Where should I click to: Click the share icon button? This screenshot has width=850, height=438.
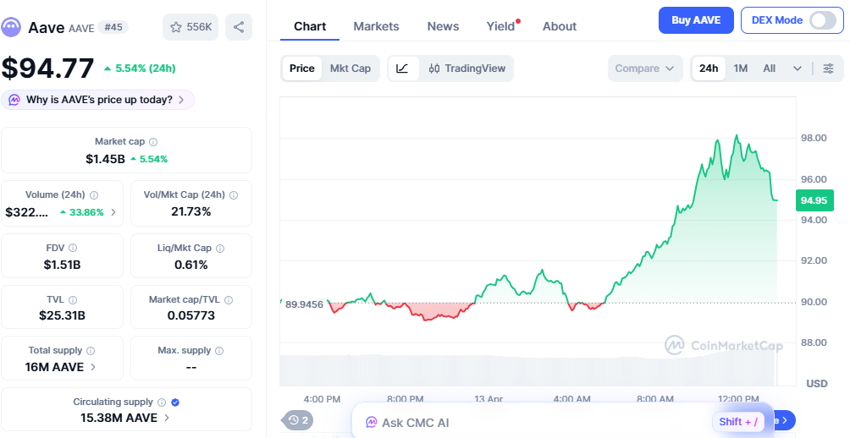239,27
